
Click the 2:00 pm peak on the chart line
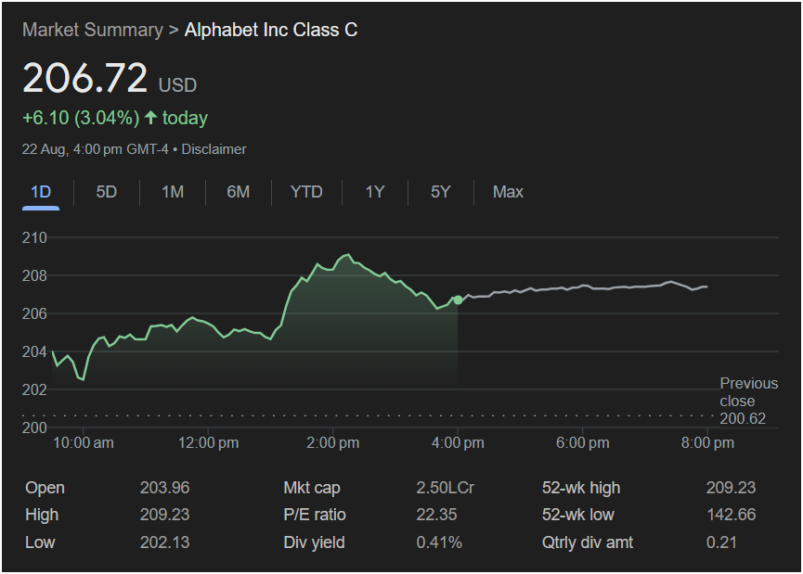(347, 254)
